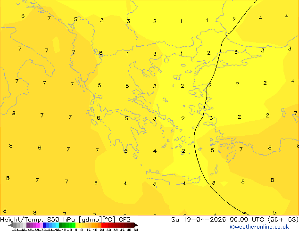Open the weatheronline.co.uk copyright link
The width and height of the screenshot is (299, 231).
click(259, 227)
